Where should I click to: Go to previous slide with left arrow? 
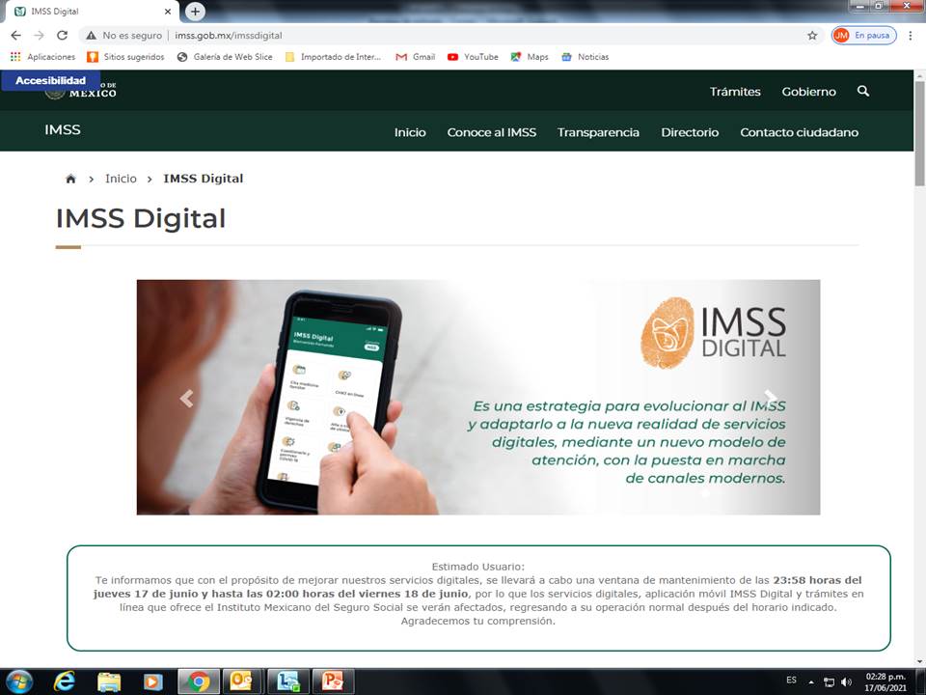coord(186,398)
